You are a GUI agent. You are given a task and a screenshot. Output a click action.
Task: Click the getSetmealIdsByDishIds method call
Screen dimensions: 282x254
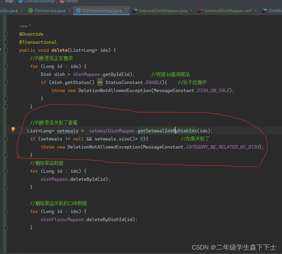pyautogui.click(x=167, y=131)
